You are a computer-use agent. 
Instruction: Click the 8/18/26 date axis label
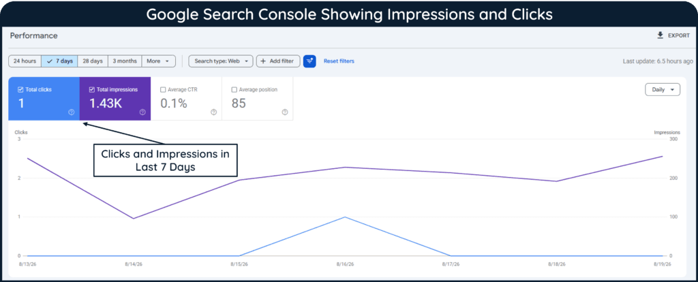[556, 264]
